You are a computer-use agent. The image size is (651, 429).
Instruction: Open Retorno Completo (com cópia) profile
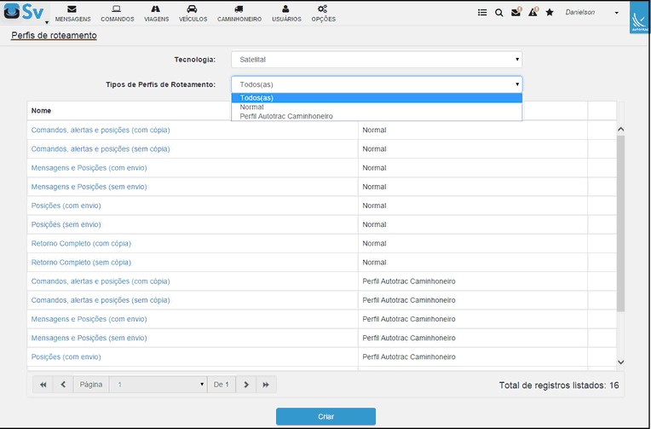81,244
